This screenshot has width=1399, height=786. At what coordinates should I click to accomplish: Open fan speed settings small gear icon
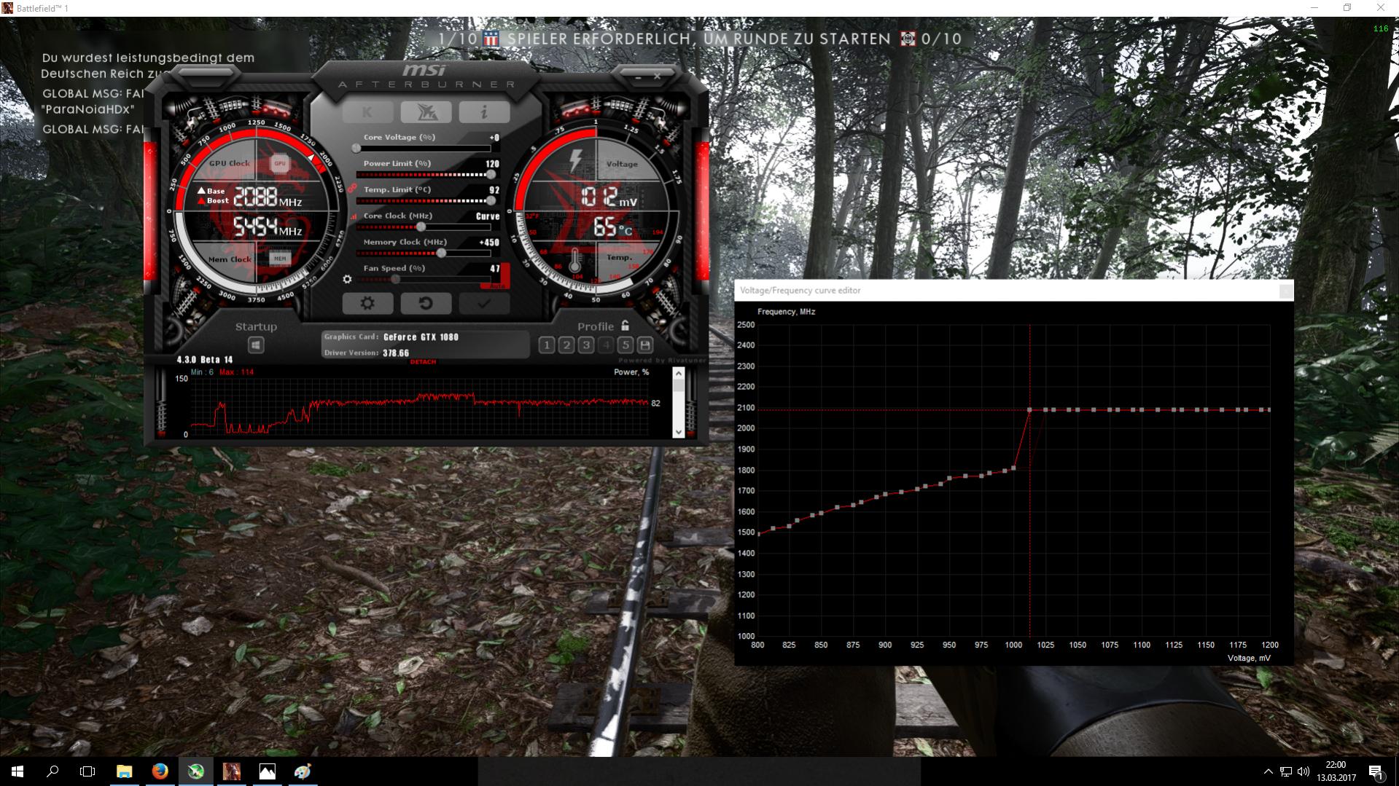point(347,279)
